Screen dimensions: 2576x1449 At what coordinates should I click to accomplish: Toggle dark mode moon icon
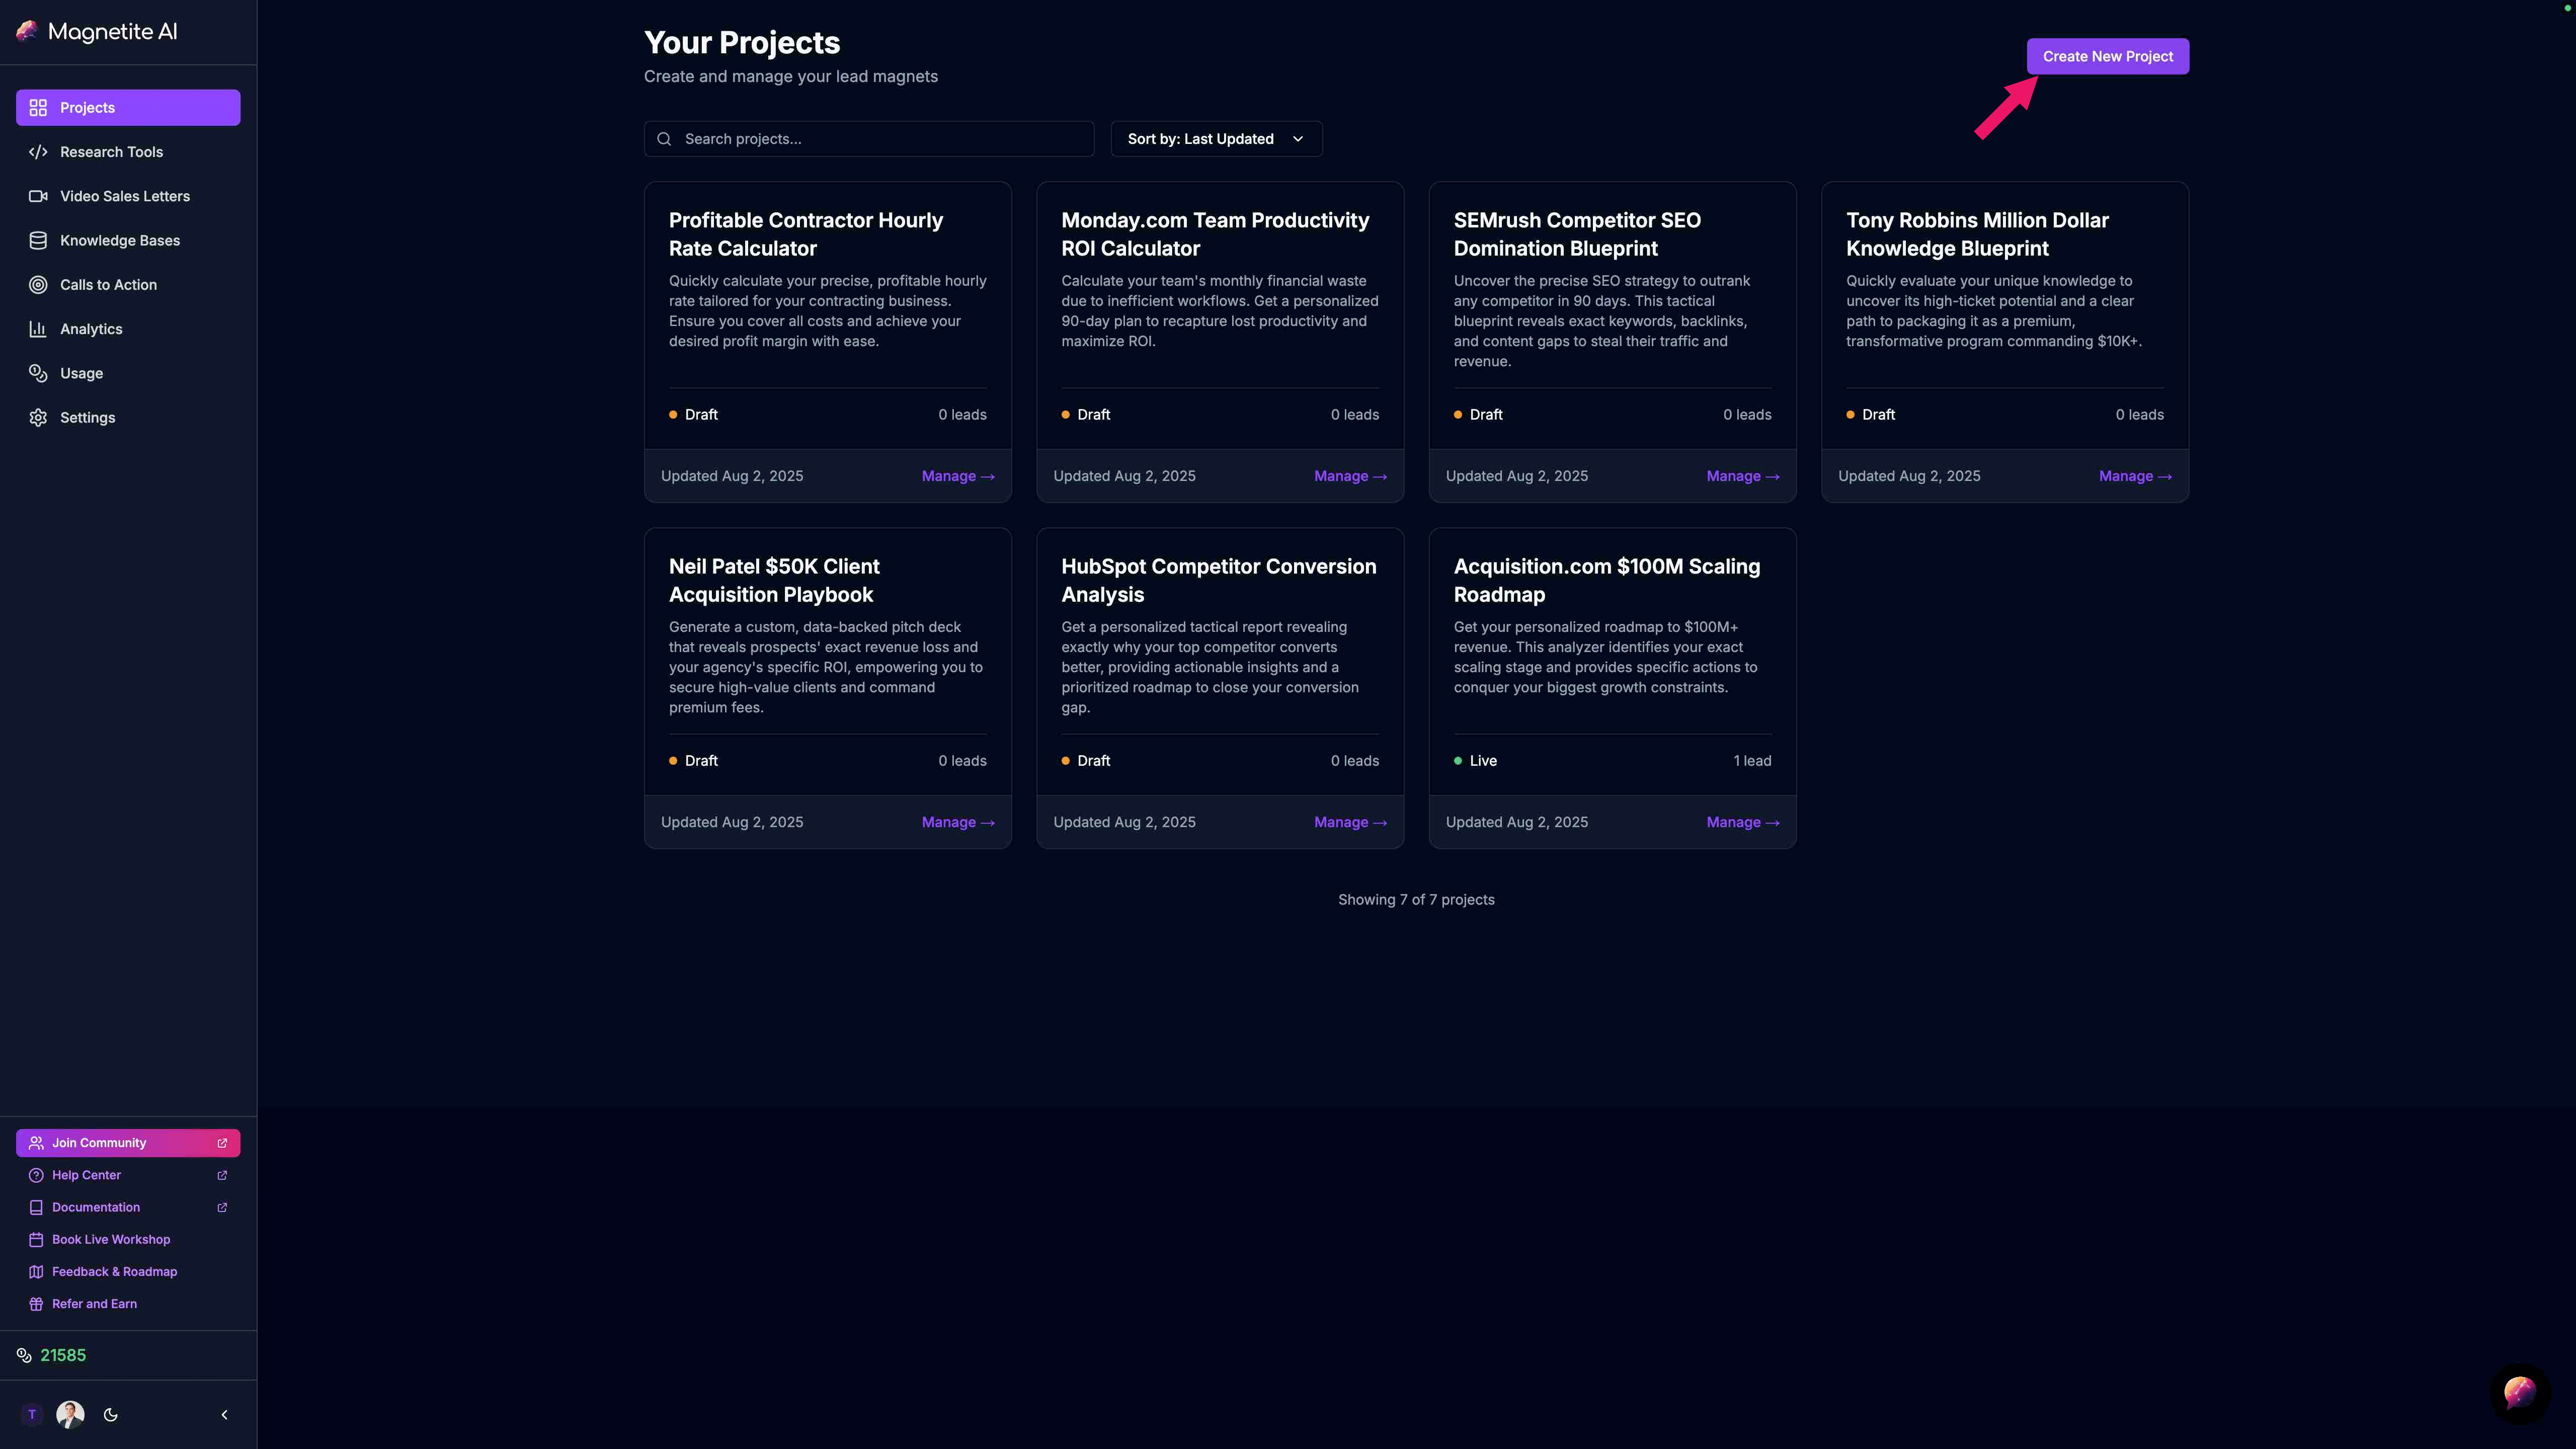[x=111, y=1414]
